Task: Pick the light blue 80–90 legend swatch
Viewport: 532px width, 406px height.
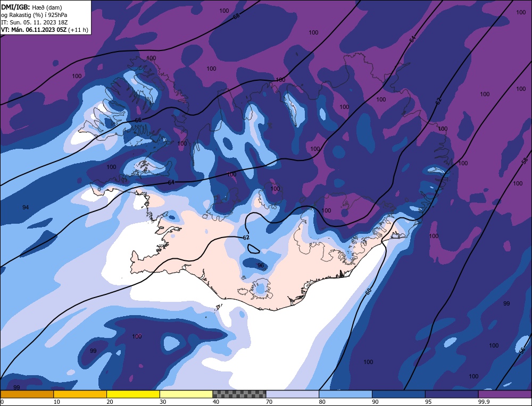Action: pos(345,394)
